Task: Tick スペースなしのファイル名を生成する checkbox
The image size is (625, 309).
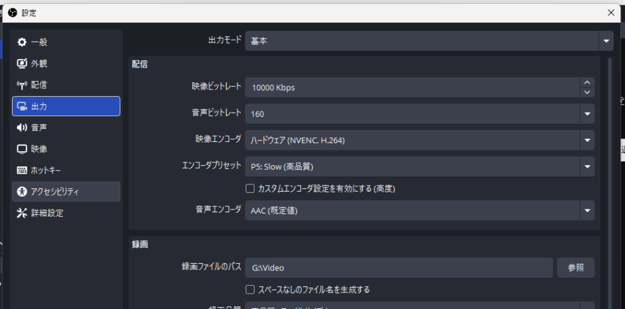Action: [x=250, y=290]
